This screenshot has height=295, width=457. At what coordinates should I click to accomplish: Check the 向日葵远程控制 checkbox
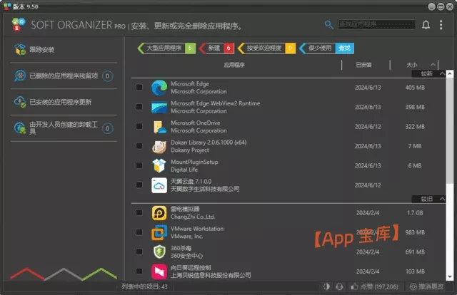coord(139,271)
